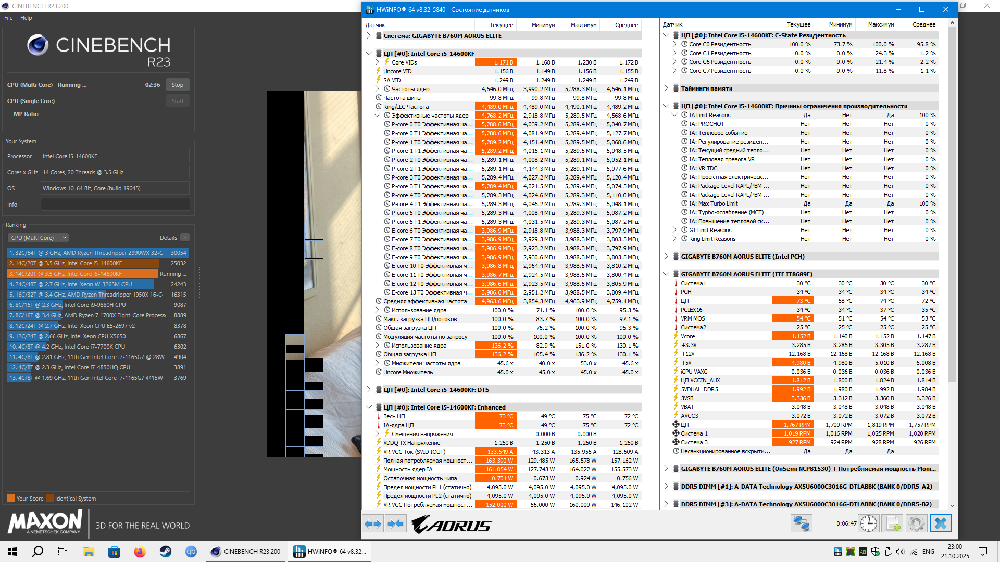Click the collapse columns arrows icon
The width and height of the screenshot is (1000, 562).
pos(395,523)
